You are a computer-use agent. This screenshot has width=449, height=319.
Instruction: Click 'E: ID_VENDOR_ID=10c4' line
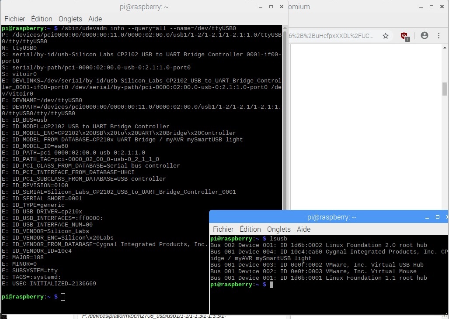[x=37, y=250]
